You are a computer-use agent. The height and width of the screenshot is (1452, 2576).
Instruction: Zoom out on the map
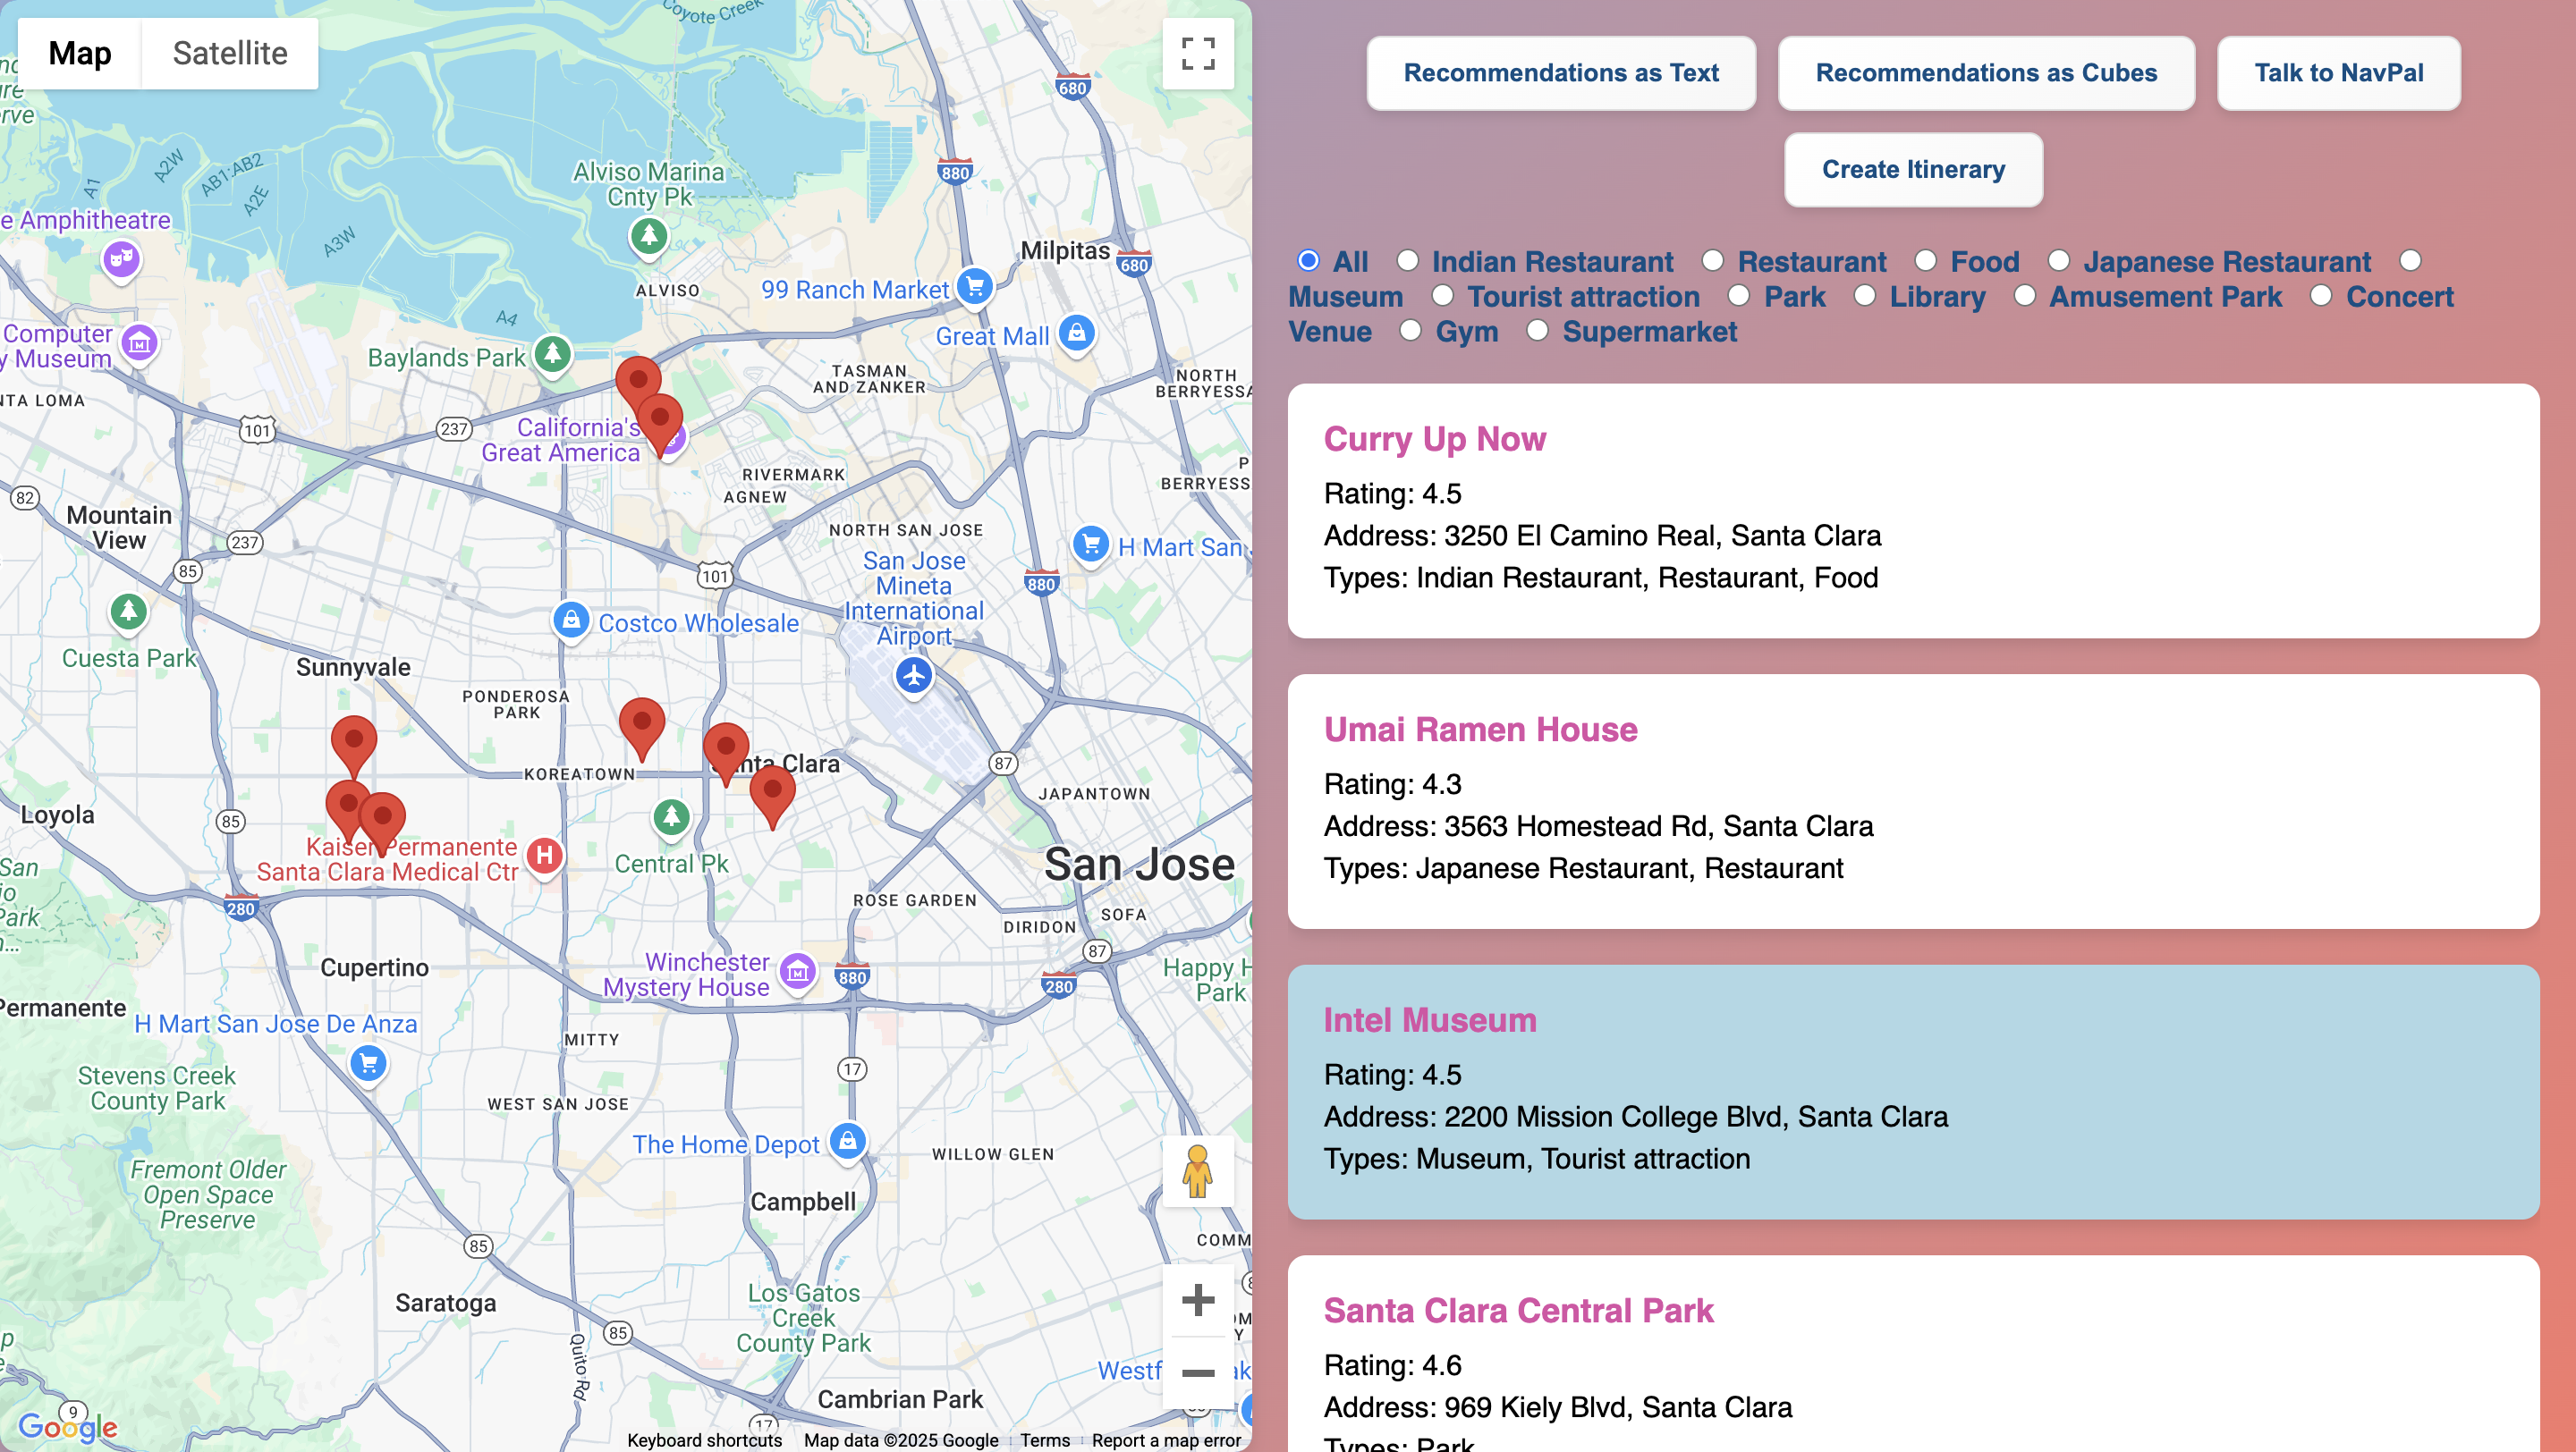1197,1373
